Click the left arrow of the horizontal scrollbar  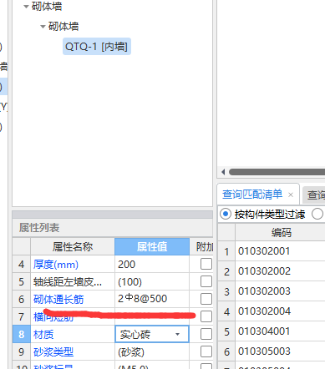tap(223, 172)
